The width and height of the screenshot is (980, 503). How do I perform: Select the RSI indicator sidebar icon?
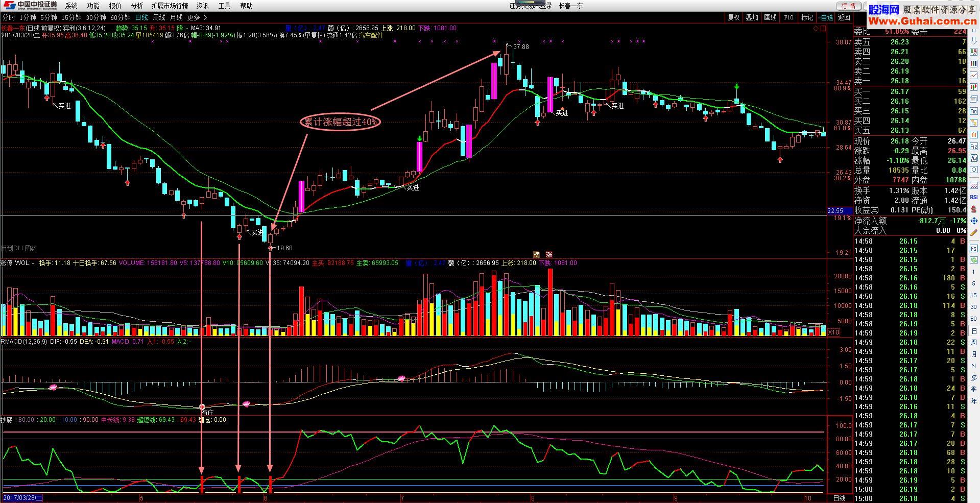coord(974,197)
